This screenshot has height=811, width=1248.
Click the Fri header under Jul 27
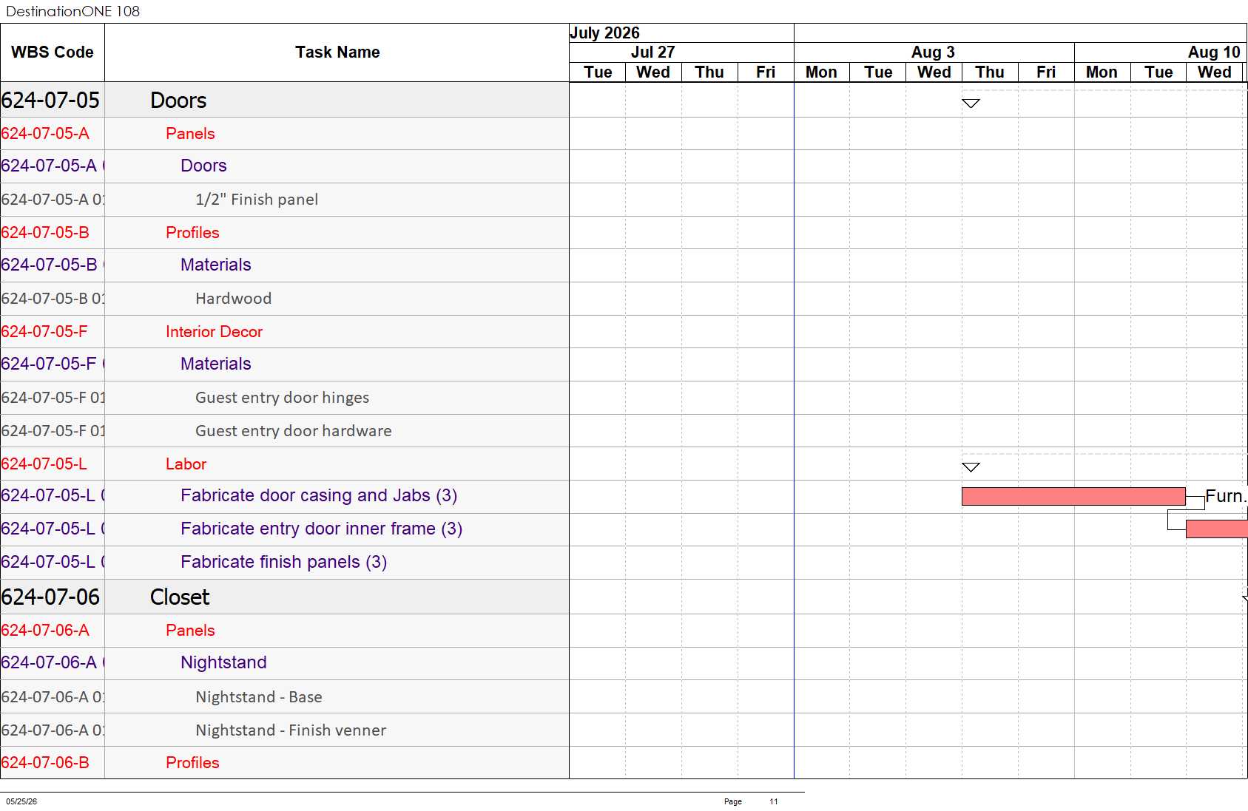click(766, 72)
